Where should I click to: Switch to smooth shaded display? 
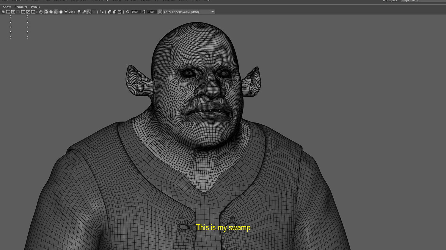46,12
